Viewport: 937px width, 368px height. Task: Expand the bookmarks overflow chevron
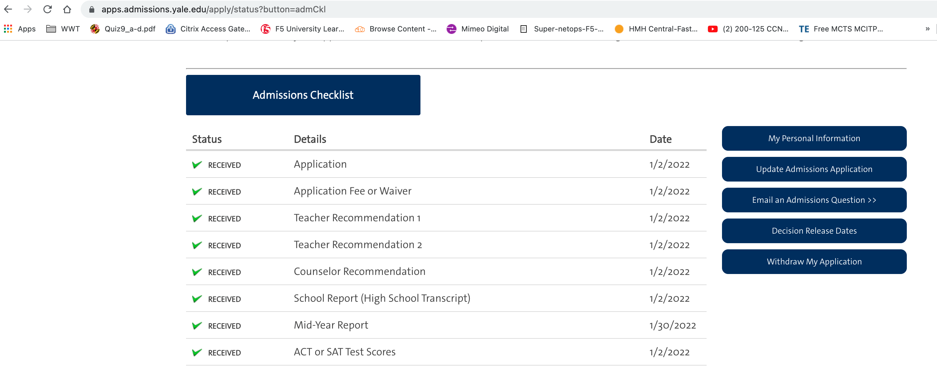(x=927, y=29)
